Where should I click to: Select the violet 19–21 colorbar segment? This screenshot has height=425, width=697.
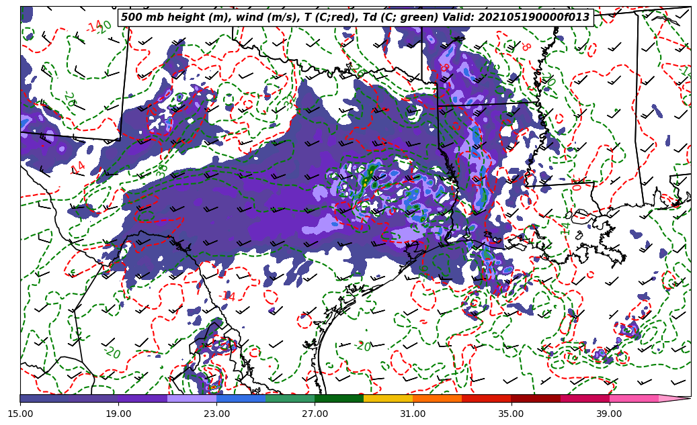(x=142, y=398)
